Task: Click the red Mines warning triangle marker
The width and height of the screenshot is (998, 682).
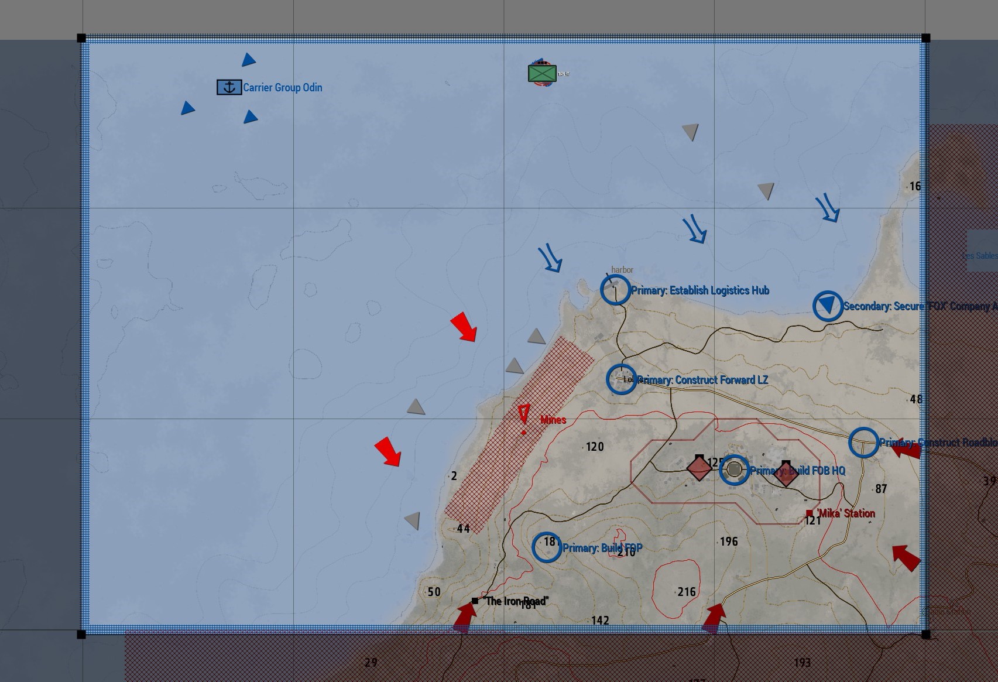Action: (524, 414)
